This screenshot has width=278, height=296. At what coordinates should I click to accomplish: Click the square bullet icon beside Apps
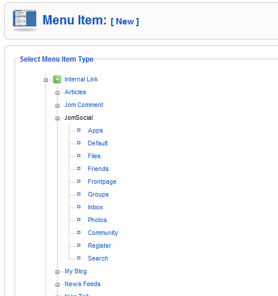click(x=79, y=130)
